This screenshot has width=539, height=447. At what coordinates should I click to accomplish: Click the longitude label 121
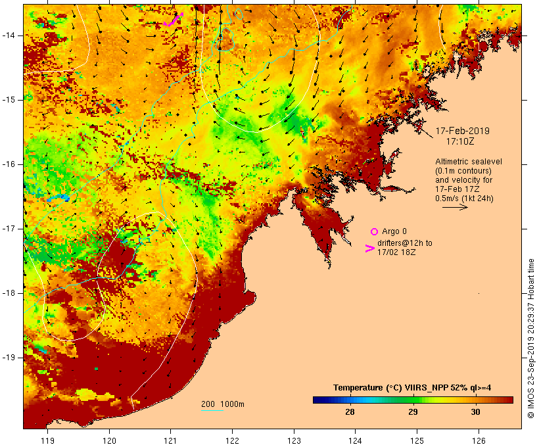click(170, 440)
